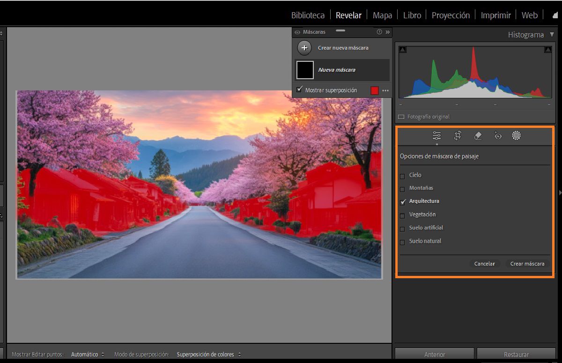Open the Masks panel help icon
Viewport: 562px width, 363px height.
pyautogui.click(x=379, y=32)
